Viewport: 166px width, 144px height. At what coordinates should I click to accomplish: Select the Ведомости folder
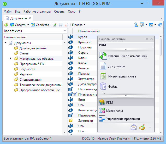[27, 69]
